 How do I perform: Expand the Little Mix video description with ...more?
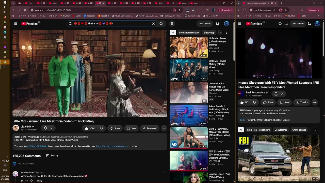(x=134, y=146)
